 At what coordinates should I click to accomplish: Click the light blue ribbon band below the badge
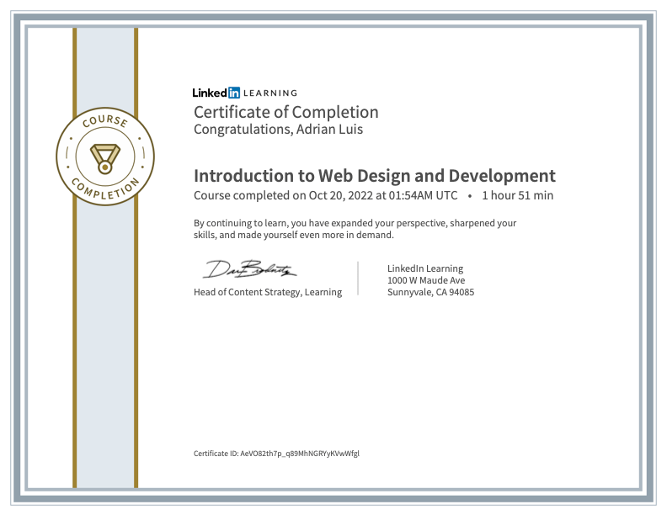[x=105, y=337]
